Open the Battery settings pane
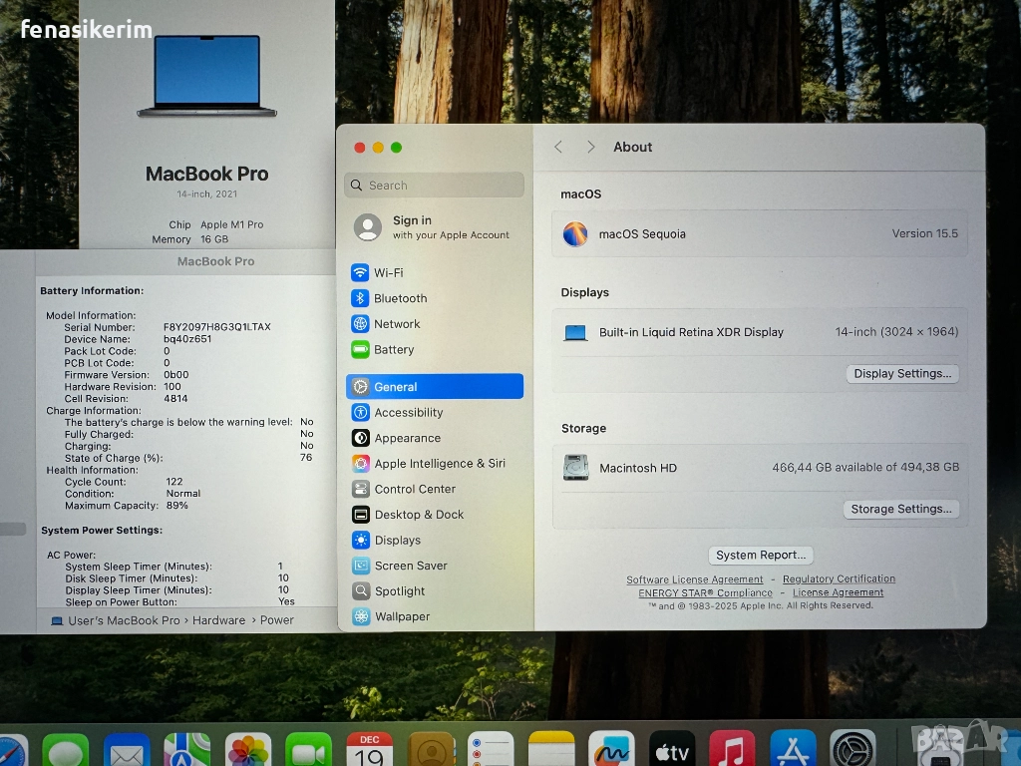1021x766 pixels. point(394,350)
